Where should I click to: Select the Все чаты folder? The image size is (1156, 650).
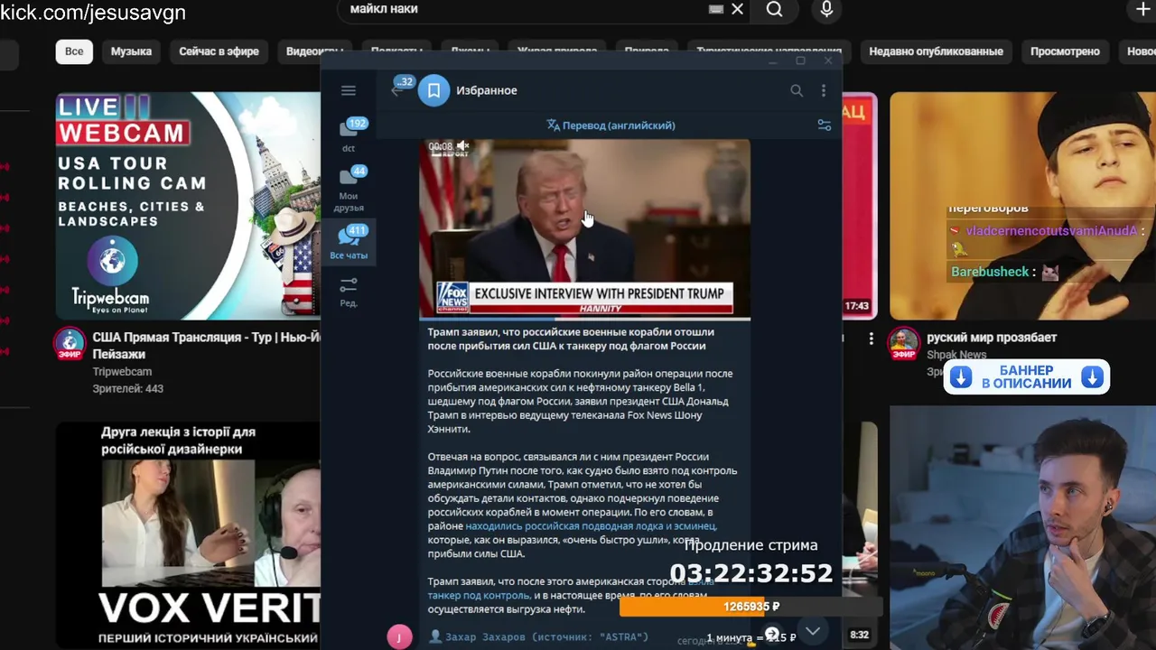(349, 242)
